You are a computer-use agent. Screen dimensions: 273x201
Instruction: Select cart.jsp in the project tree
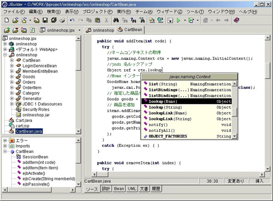coord(23,126)
